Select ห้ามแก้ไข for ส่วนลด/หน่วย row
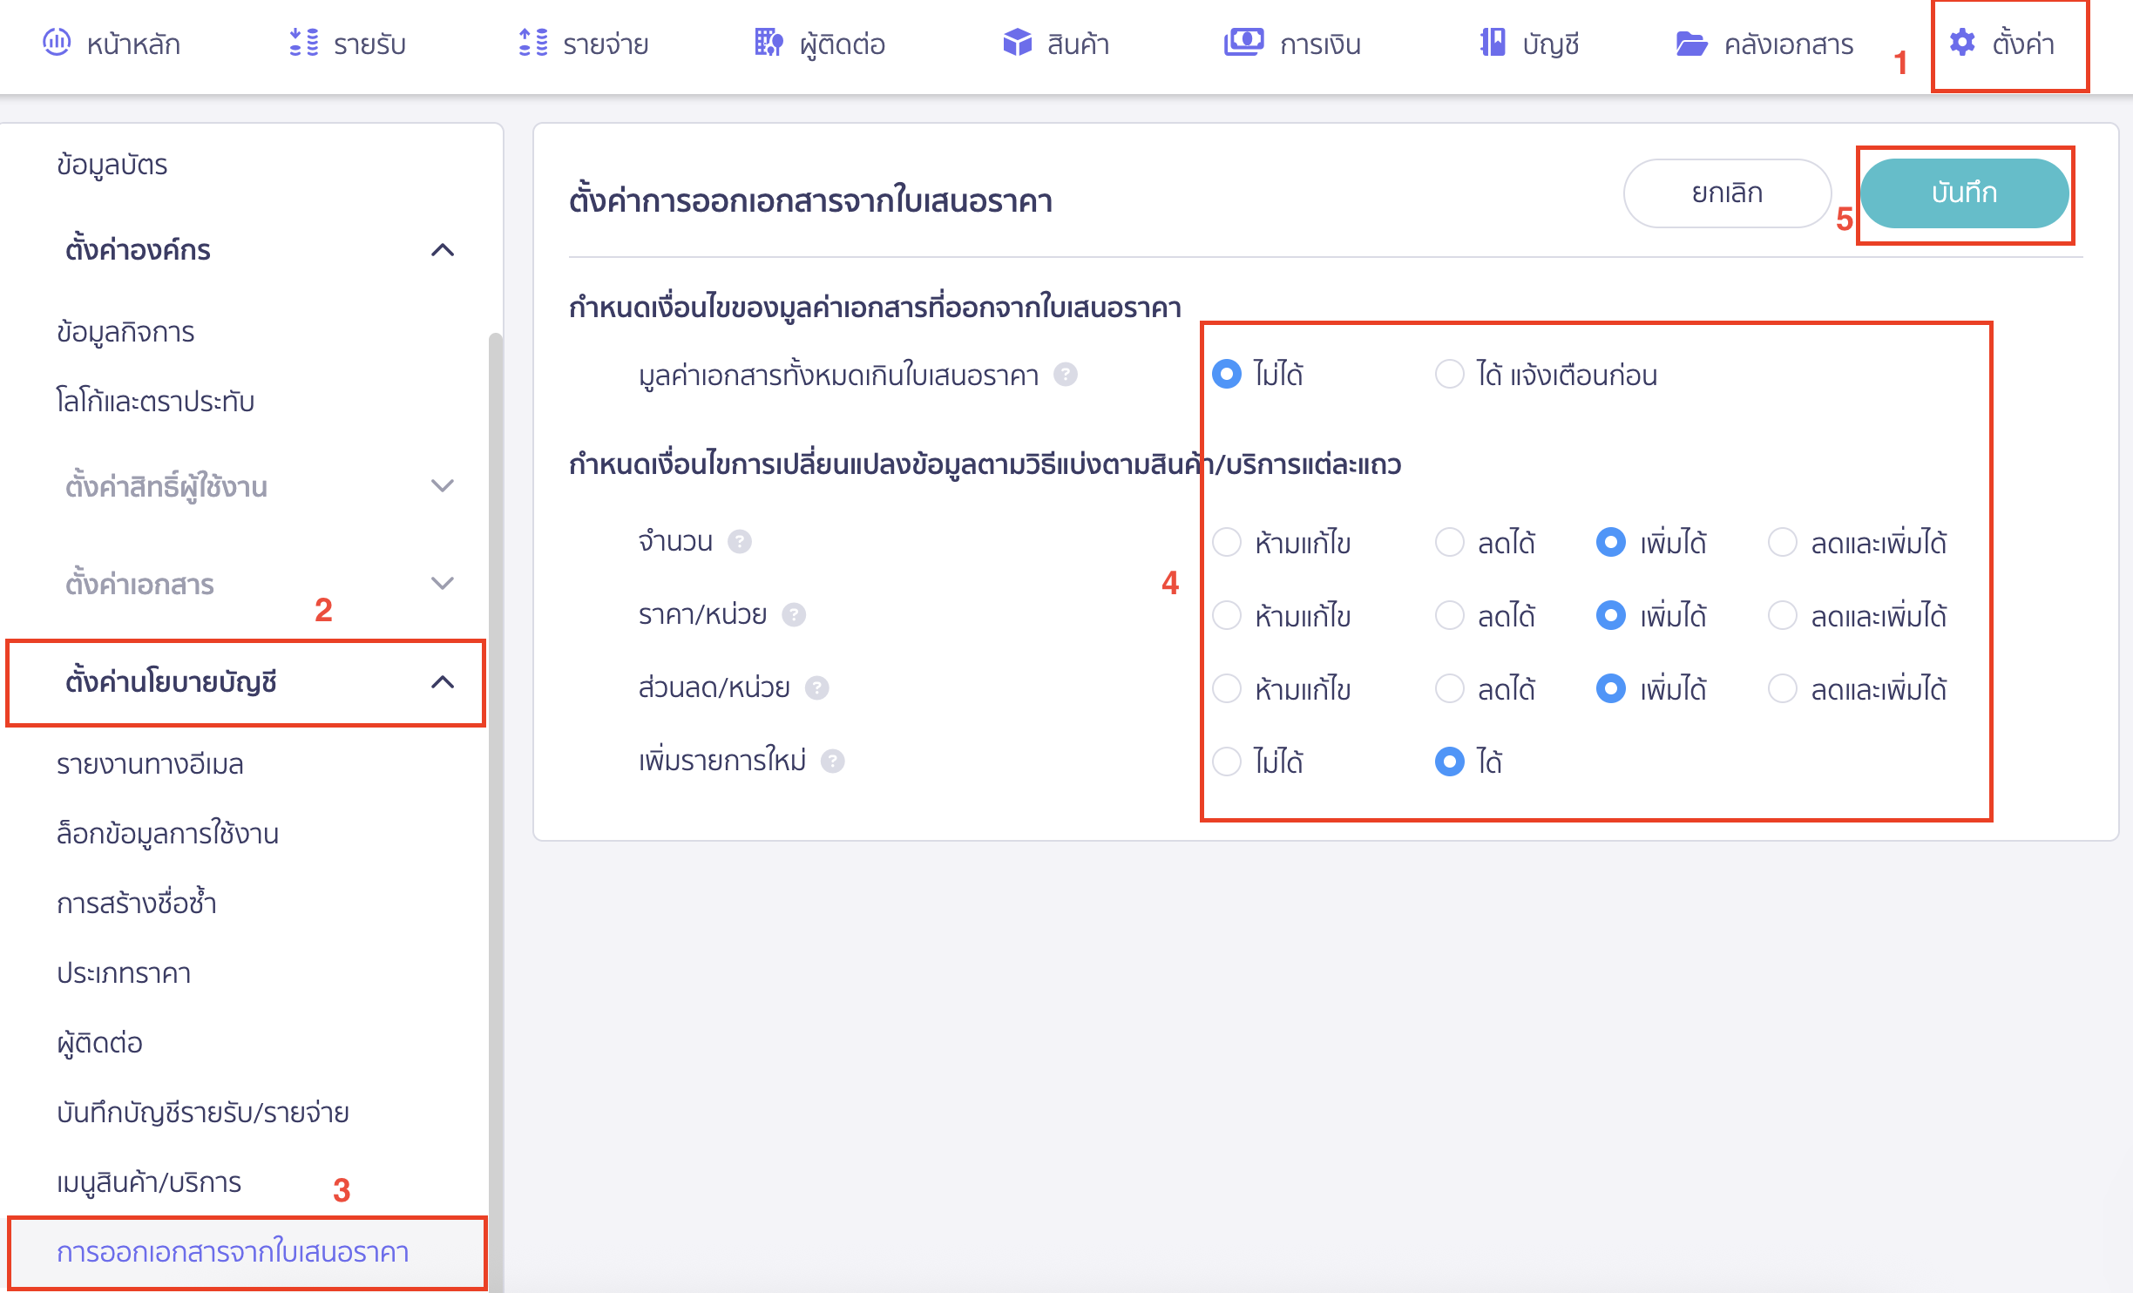The image size is (2133, 1293). point(1227,688)
